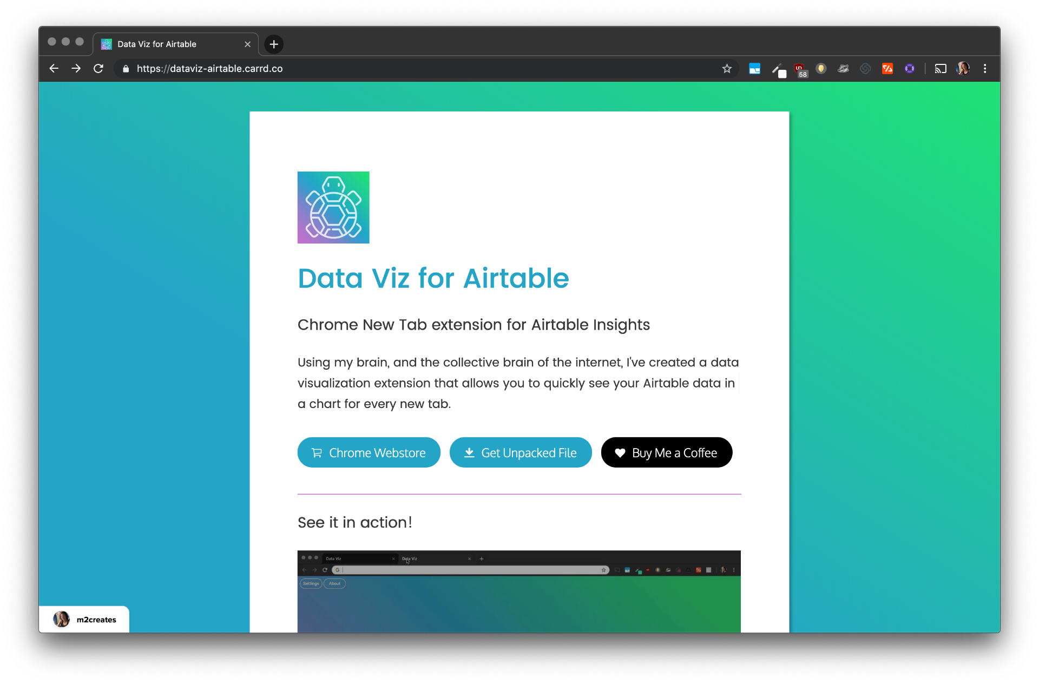Click the purple life-ring extension icon
Image resolution: width=1039 pixels, height=684 pixels.
910,69
